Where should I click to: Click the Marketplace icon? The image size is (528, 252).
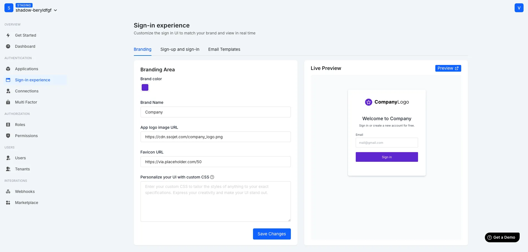click(8, 203)
